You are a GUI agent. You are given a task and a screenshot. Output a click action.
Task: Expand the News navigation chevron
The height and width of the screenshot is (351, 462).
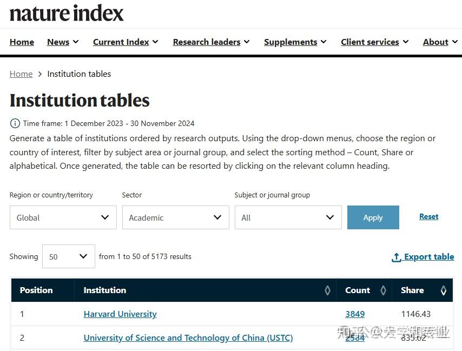(x=75, y=42)
